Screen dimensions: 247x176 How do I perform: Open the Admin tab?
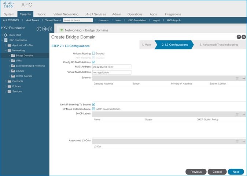117,14
